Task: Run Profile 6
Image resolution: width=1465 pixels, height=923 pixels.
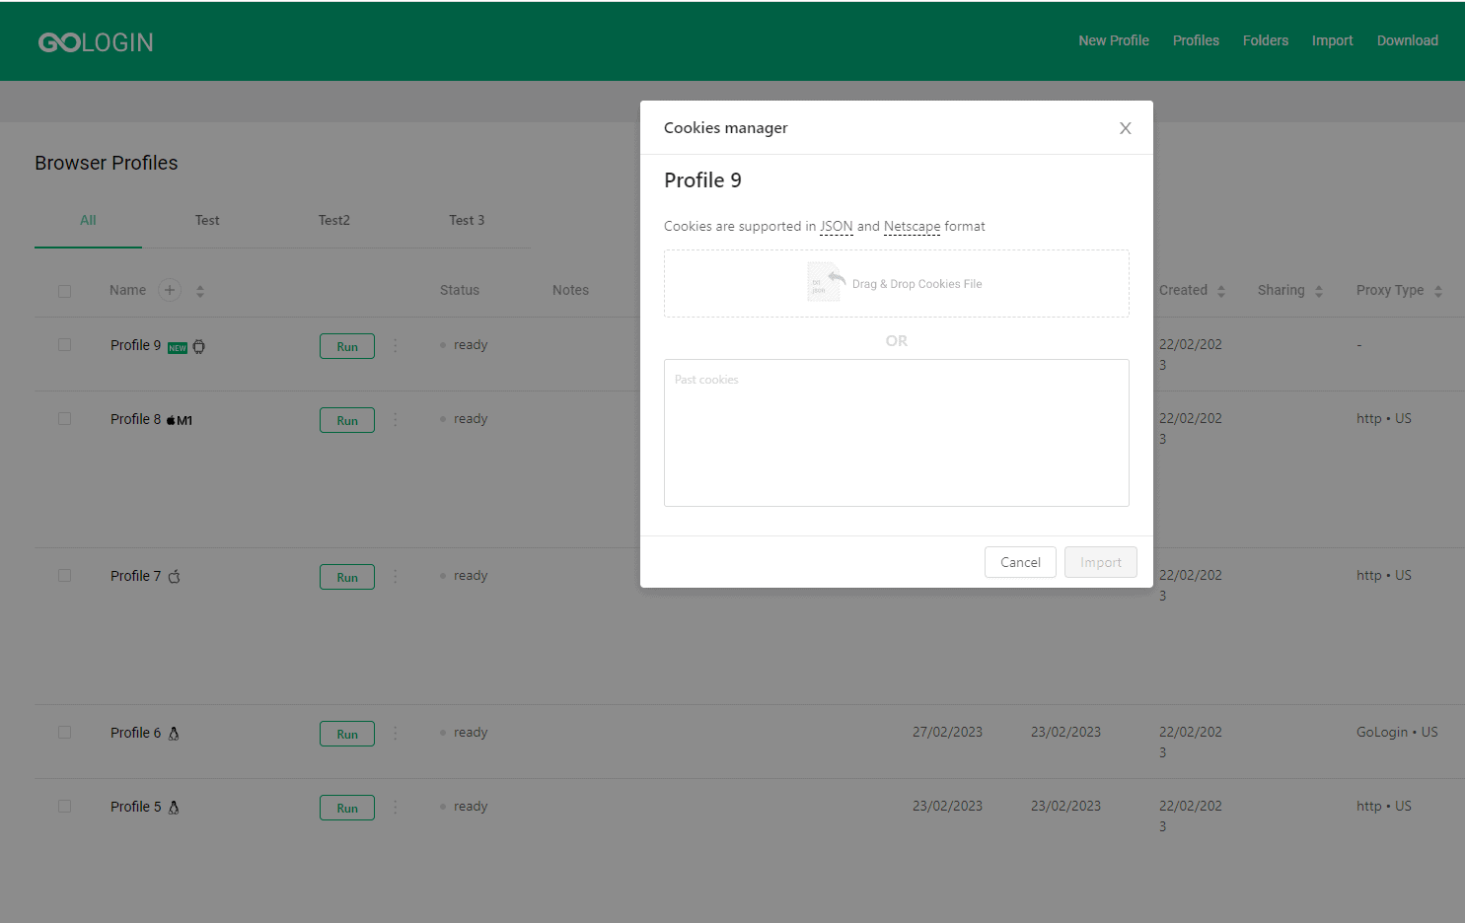Action: click(347, 734)
